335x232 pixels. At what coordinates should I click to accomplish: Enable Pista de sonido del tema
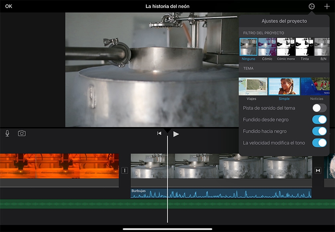319,108
